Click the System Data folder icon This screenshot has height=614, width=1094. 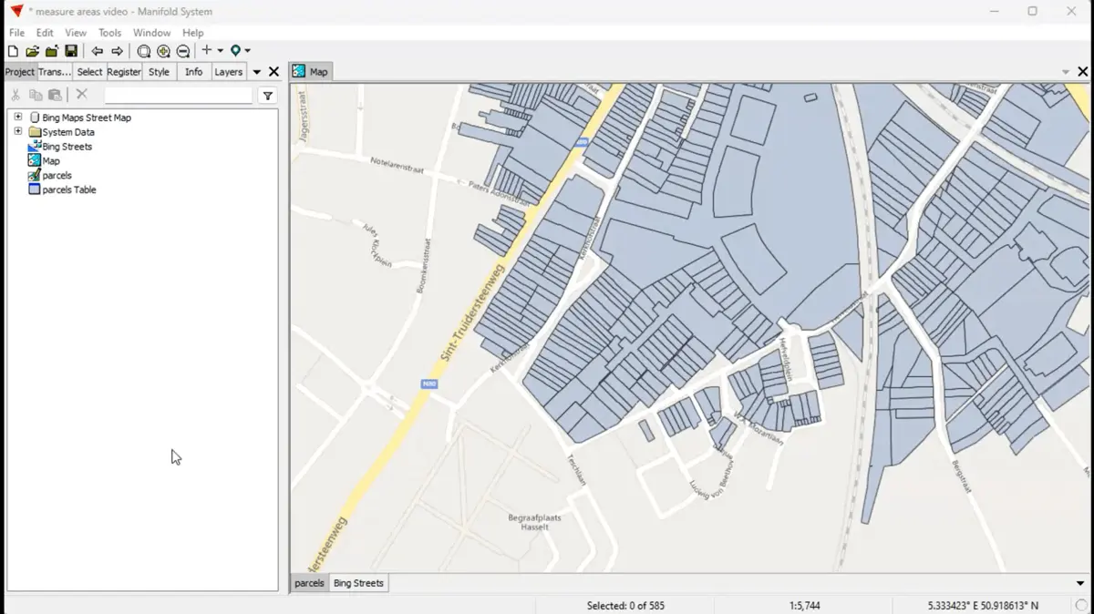[x=35, y=132]
